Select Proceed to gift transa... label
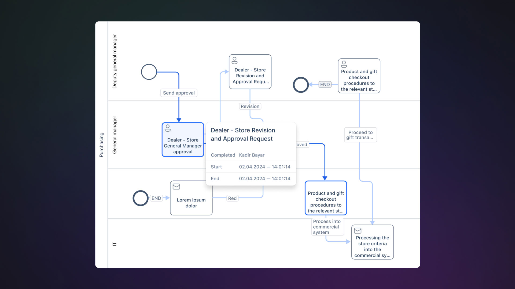 [x=360, y=135]
